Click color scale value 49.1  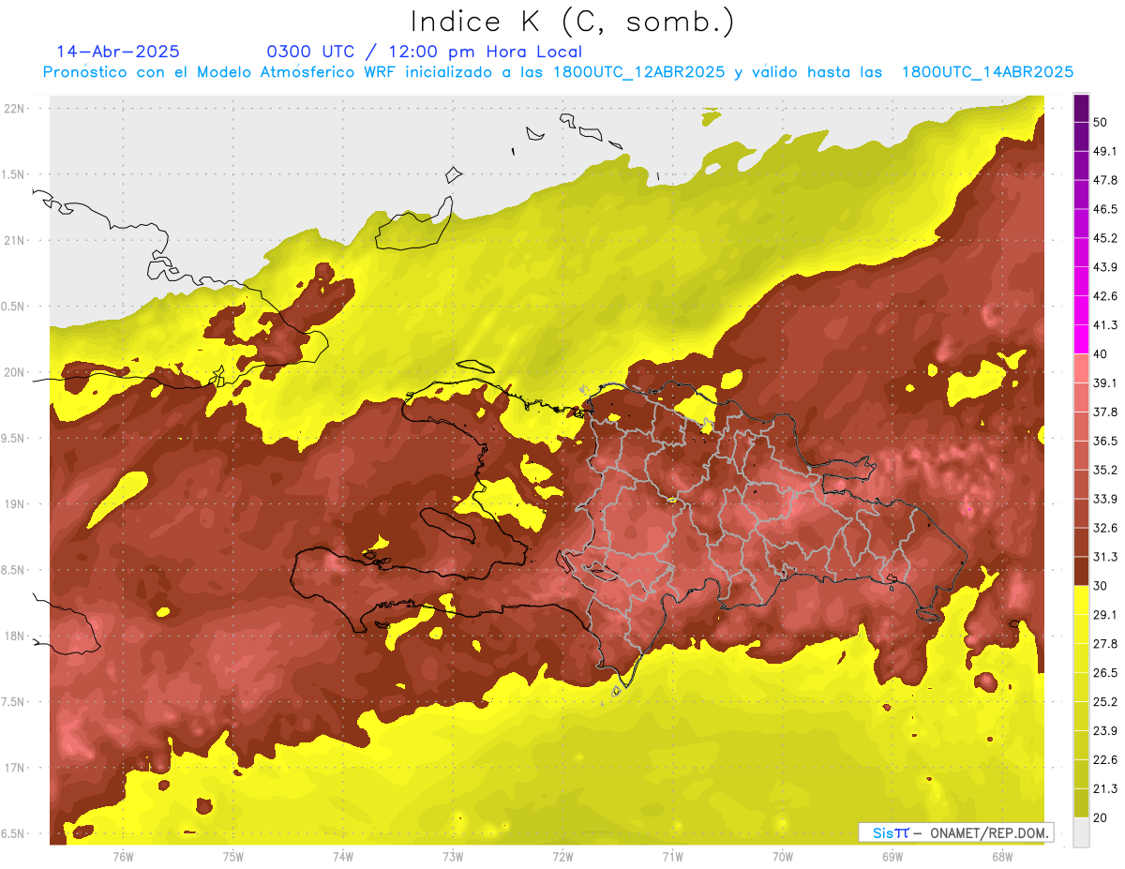tap(1105, 151)
